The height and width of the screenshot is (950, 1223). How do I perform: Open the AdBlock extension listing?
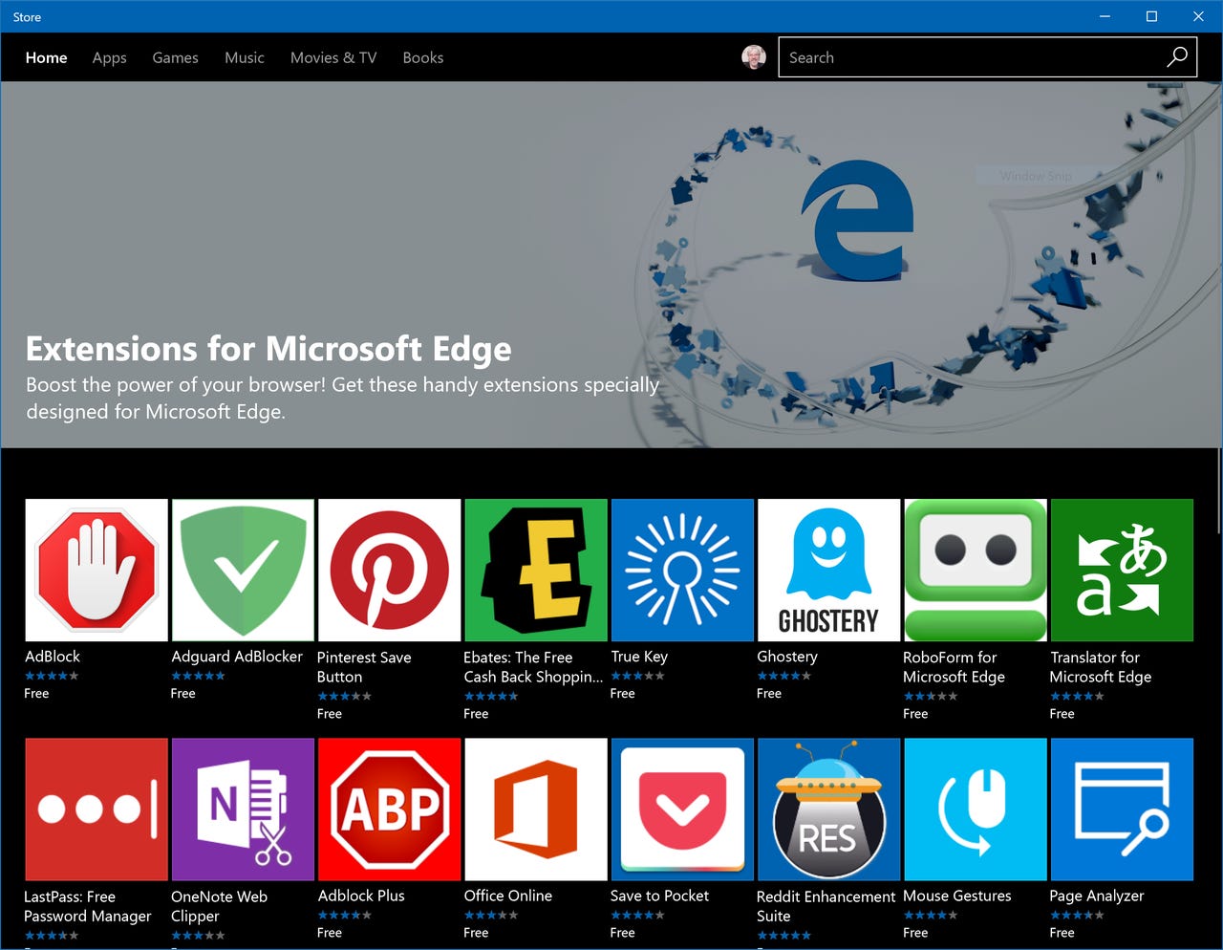(96, 569)
